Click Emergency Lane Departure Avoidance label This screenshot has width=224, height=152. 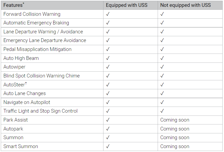click(x=45, y=40)
